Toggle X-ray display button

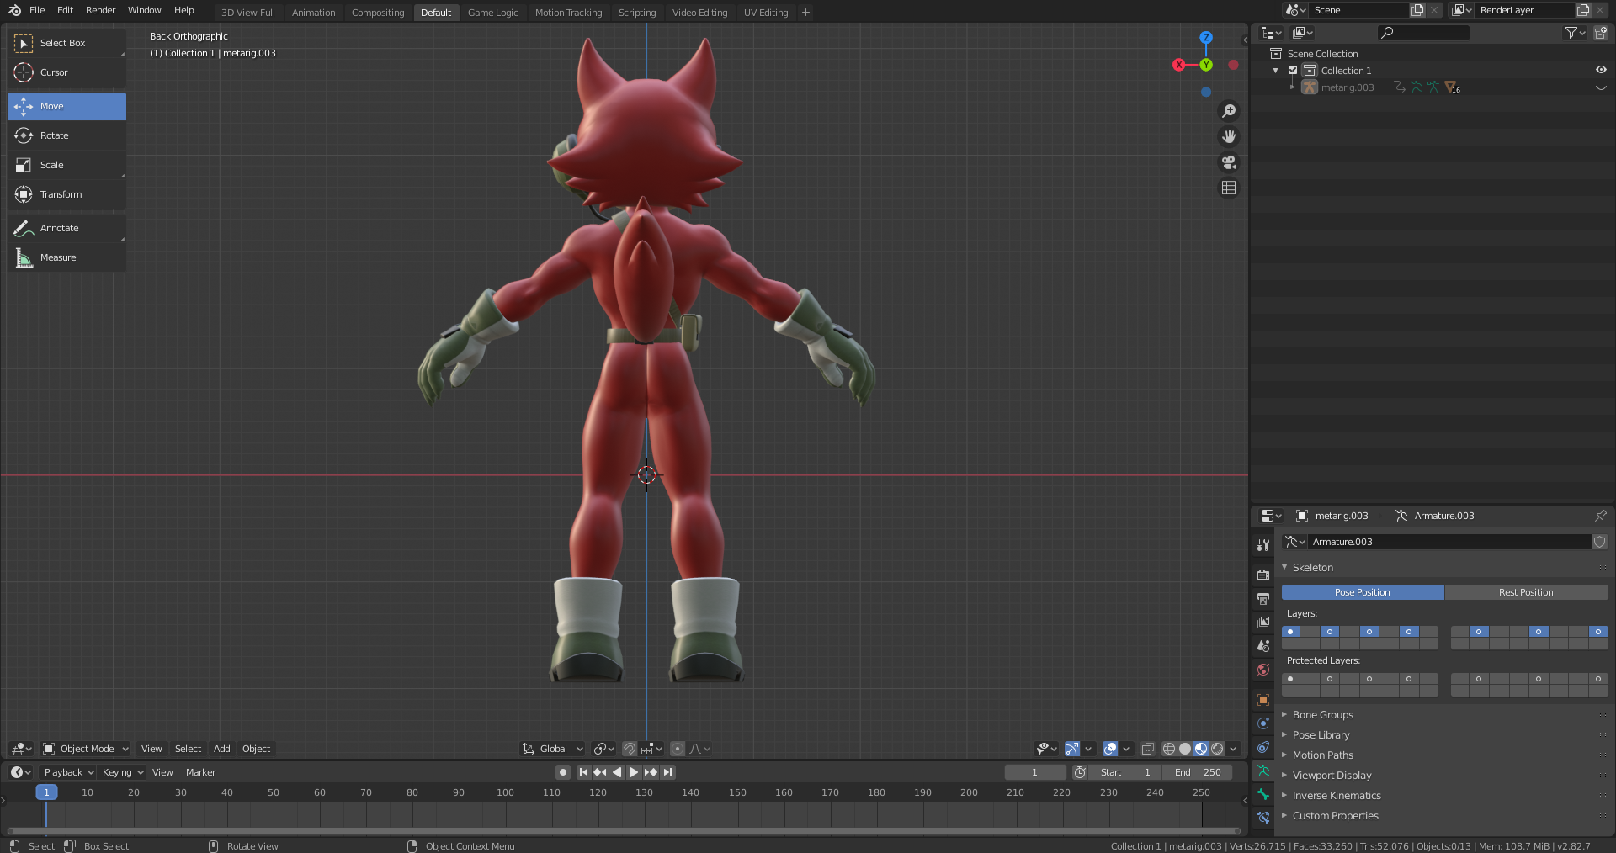pyautogui.click(x=1147, y=749)
